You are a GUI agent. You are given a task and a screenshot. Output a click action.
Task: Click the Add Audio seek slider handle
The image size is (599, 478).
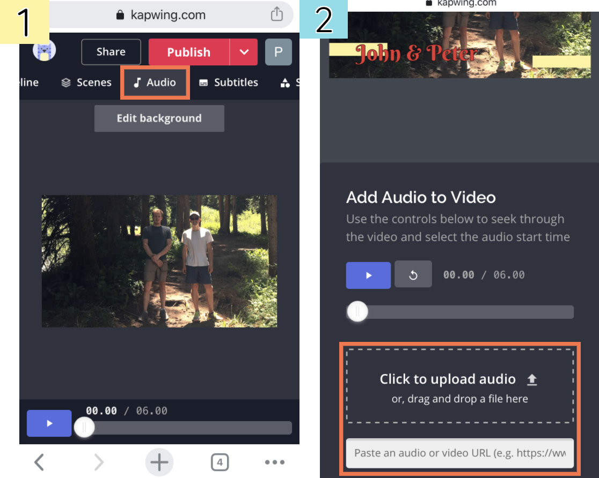357,312
